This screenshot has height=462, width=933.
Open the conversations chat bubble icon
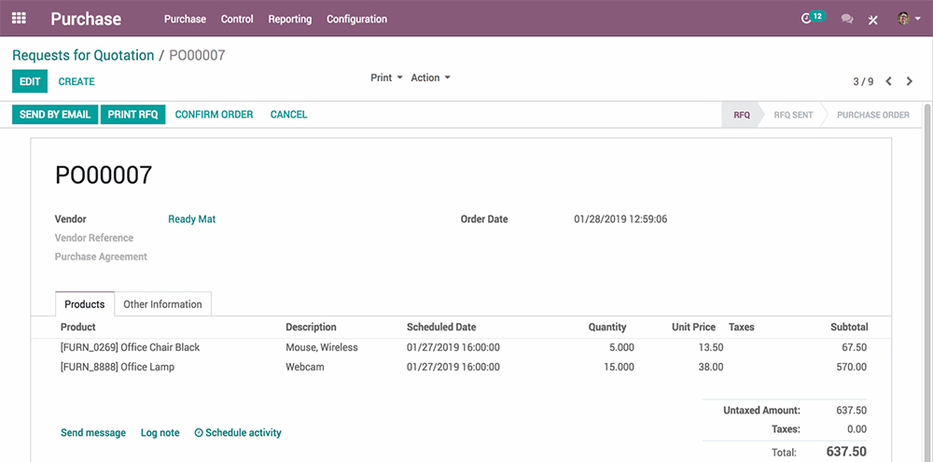click(847, 19)
